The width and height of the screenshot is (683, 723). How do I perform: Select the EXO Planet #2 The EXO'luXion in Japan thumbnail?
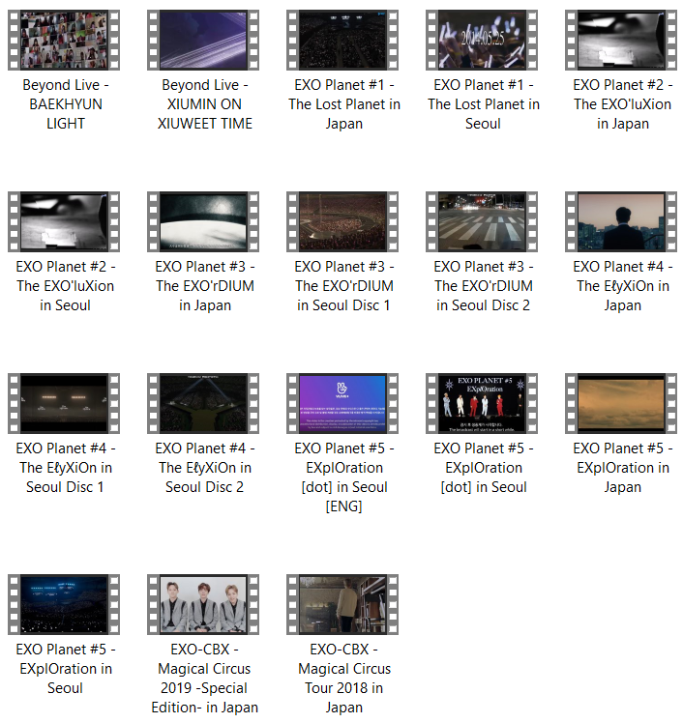coord(621,41)
